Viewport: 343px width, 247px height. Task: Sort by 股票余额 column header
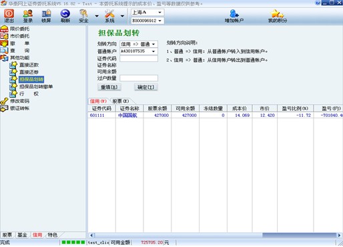[x=157, y=108]
